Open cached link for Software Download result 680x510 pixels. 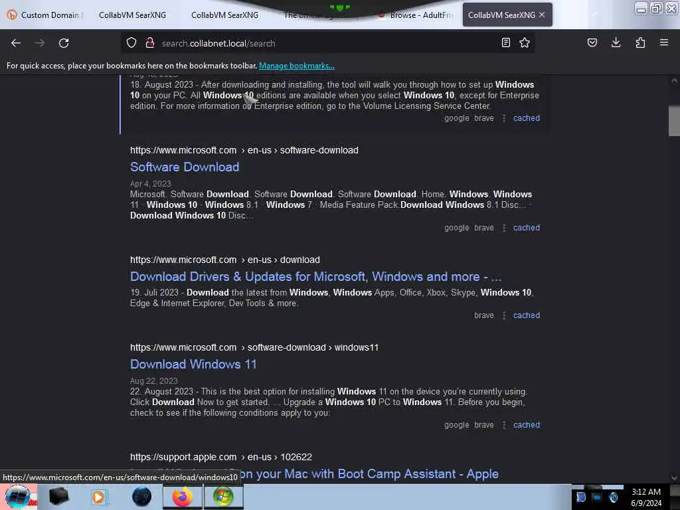click(527, 228)
